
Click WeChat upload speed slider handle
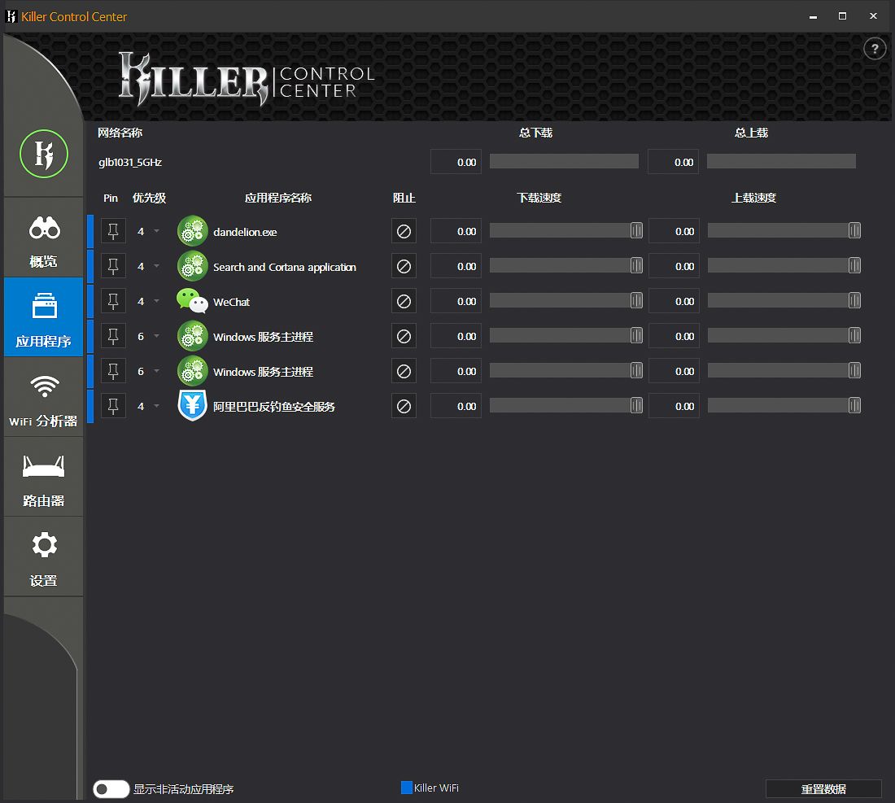[x=854, y=301]
